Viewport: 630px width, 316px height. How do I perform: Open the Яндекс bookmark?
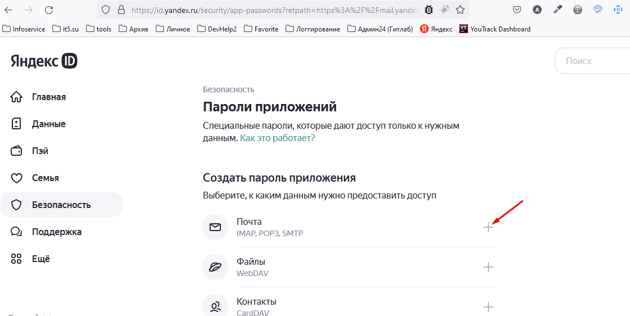coord(436,29)
